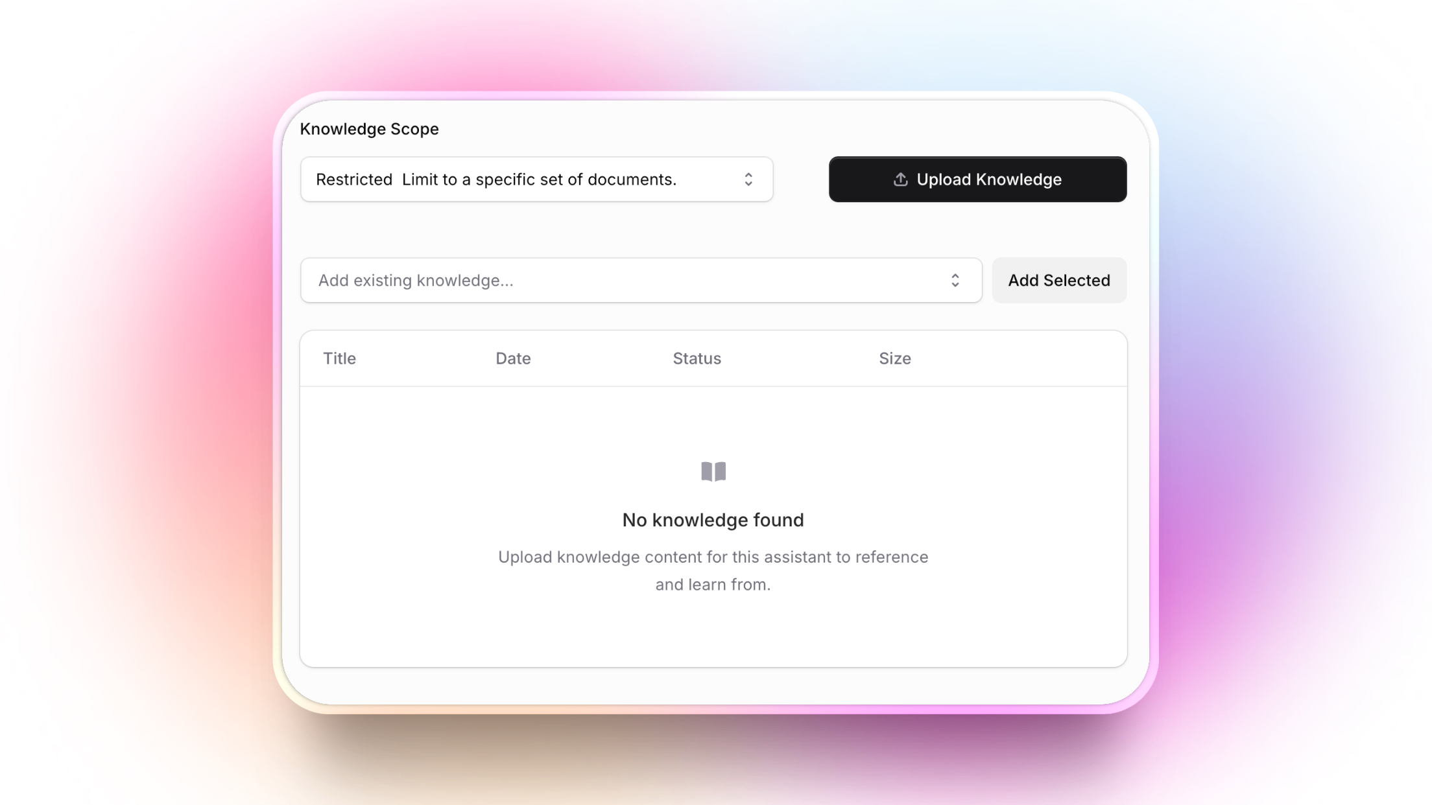The width and height of the screenshot is (1432, 805).
Task: Click the chevron on the Restricted scope selector
Action: tap(748, 180)
